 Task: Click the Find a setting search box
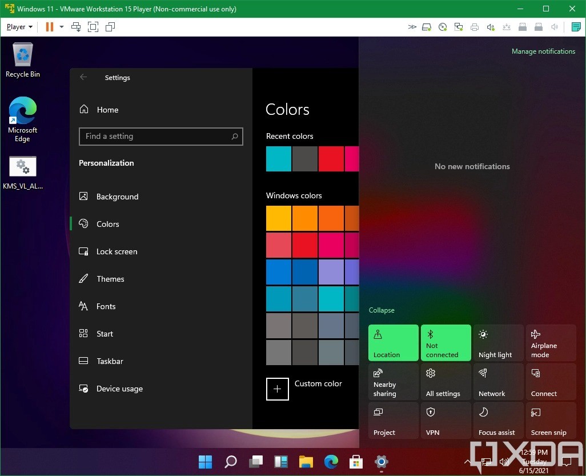click(x=161, y=136)
